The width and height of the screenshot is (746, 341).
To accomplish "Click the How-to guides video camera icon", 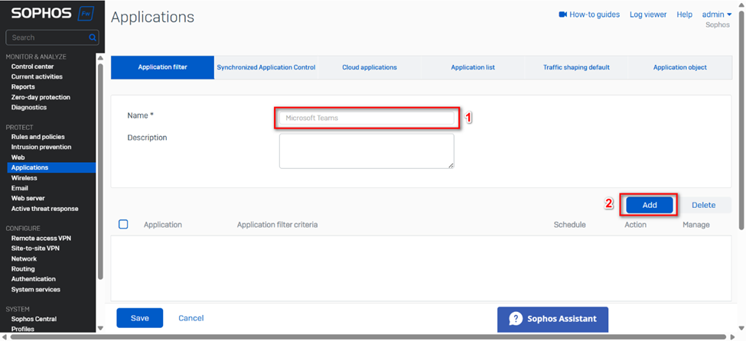I will (563, 15).
